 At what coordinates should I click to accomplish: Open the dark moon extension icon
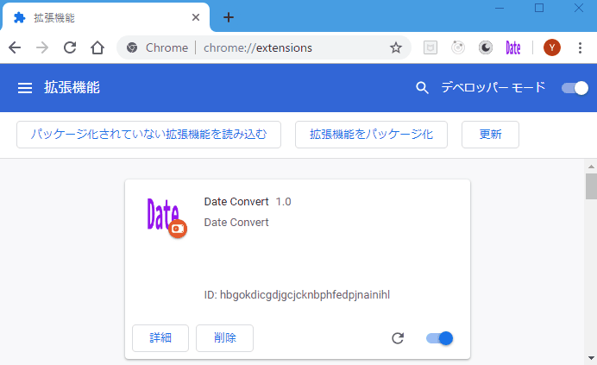486,47
